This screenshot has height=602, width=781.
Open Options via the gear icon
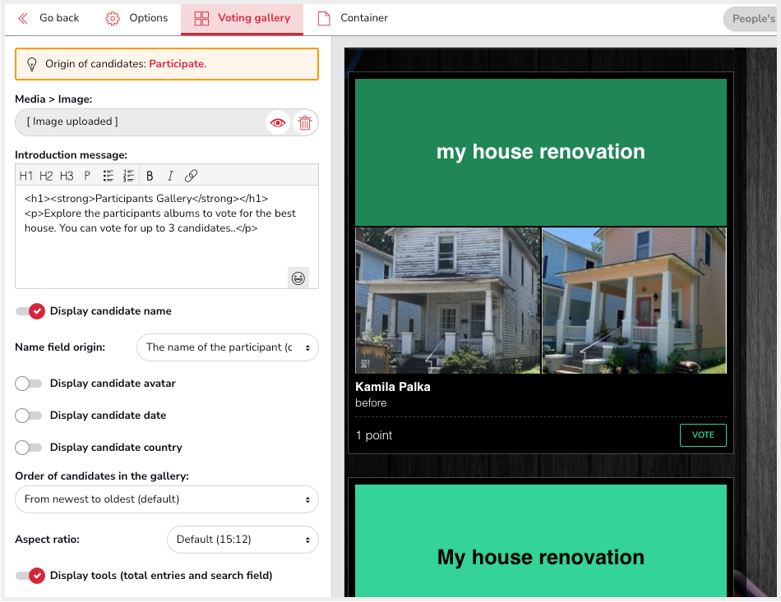tap(113, 18)
